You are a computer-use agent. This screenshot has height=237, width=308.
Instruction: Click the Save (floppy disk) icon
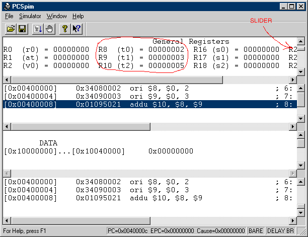[x=22, y=29]
